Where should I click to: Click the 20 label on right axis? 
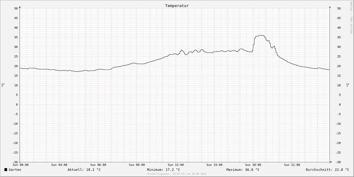[x=339, y=66]
